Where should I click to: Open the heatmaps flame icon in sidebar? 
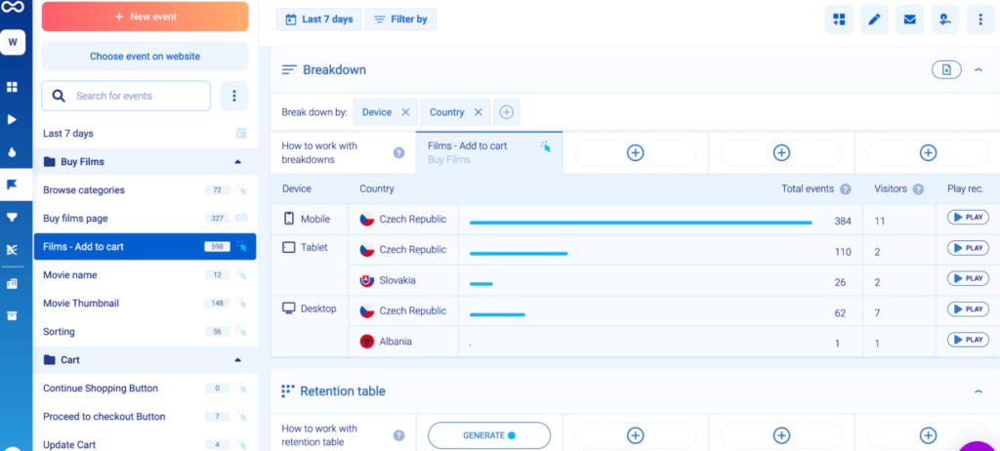coord(12,152)
